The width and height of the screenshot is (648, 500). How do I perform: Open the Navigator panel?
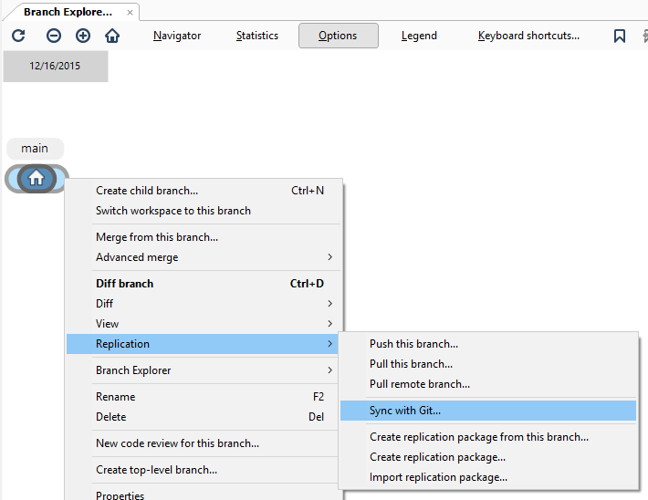(x=177, y=36)
